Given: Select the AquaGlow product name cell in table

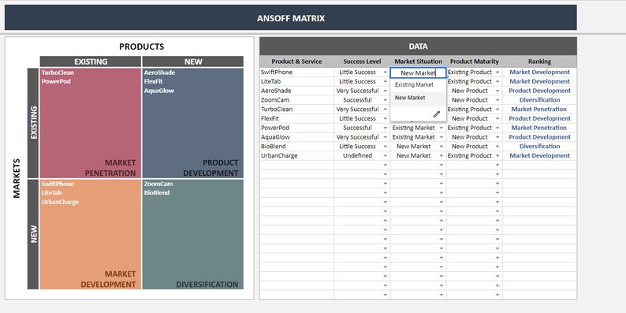Looking at the screenshot, I should [x=296, y=137].
